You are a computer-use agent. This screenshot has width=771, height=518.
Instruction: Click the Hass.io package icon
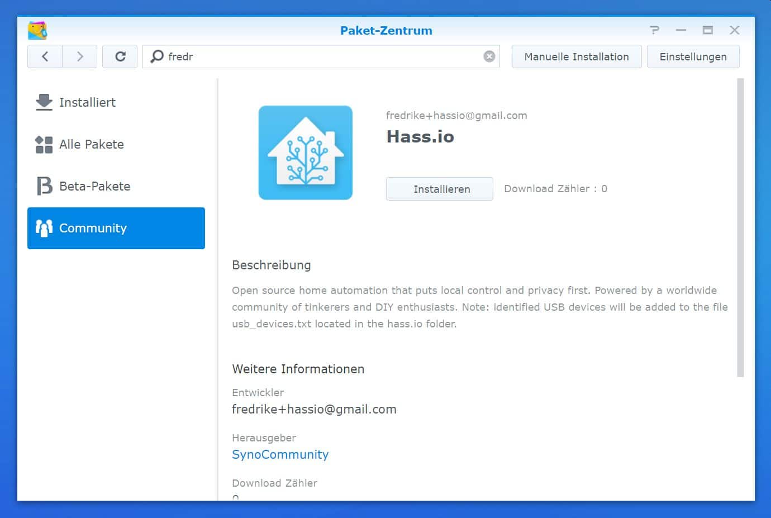pyautogui.click(x=306, y=153)
